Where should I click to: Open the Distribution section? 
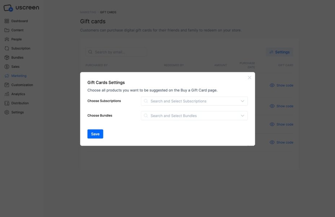[x=19, y=103]
